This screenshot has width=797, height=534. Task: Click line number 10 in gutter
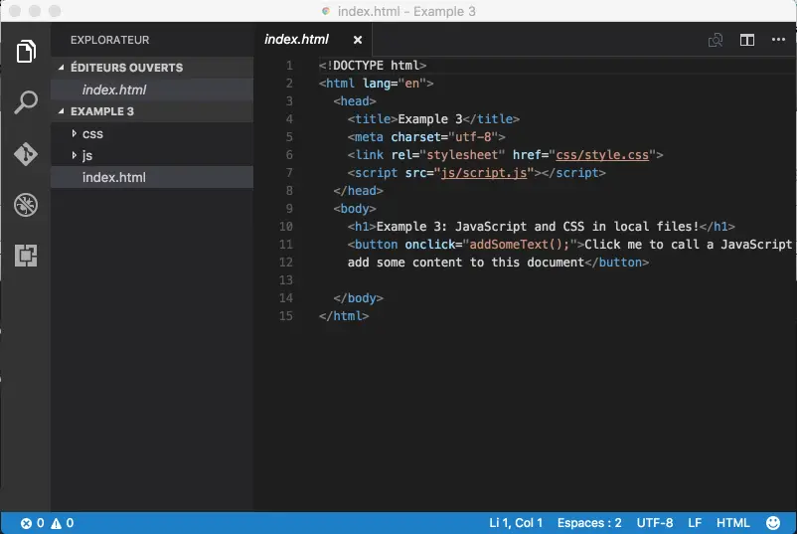pos(285,227)
